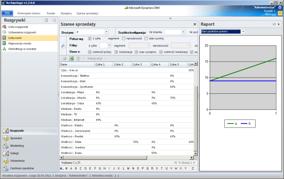Image resolution: width=284 pixels, height=179 pixels.
Task: Open the home icon in Rozgrywki header
Action: click(46, 20)
